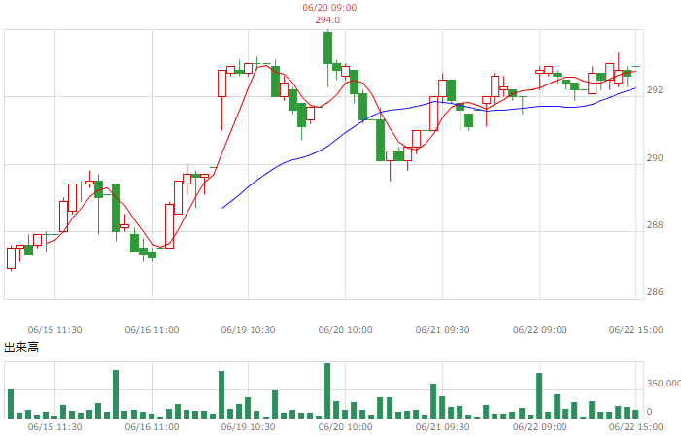The image size is (681, 436).
Task: Click the 286 price axis label
Action: pyautogui.click(x=655, y=292)
